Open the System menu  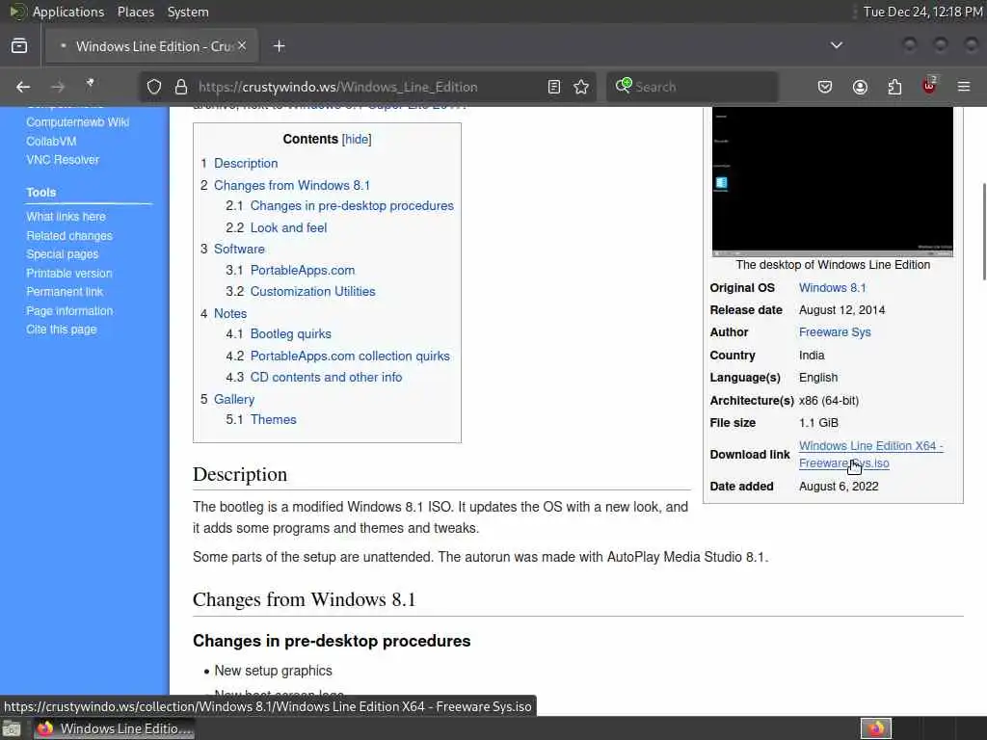(188, 12)
